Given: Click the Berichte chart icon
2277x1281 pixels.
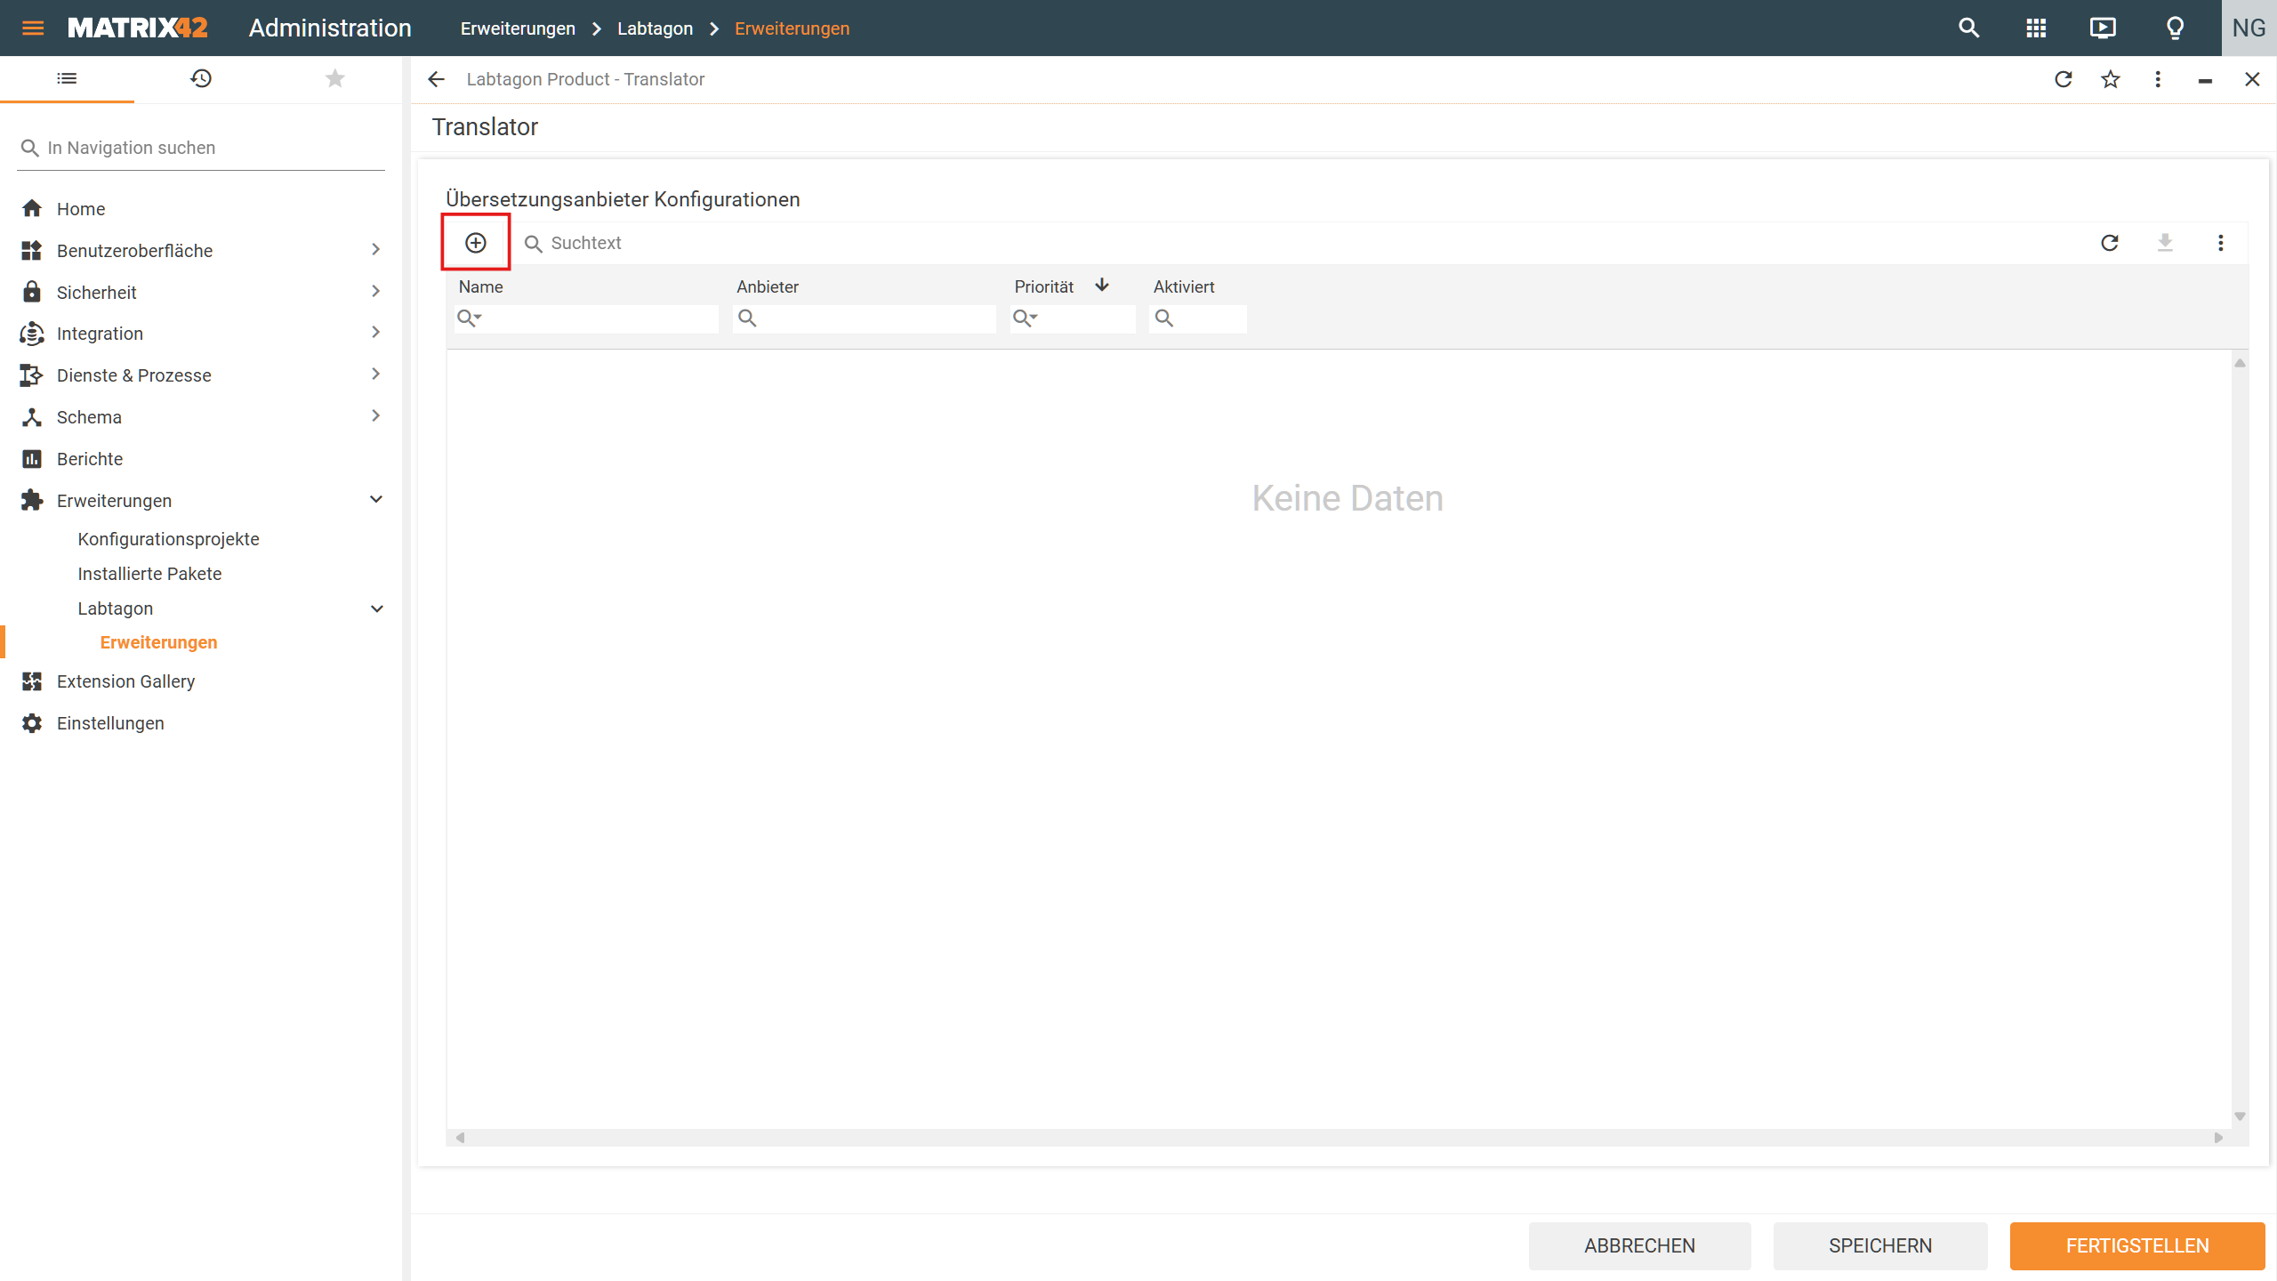Looking at the screenshot, I should click(x=32, y=459).
